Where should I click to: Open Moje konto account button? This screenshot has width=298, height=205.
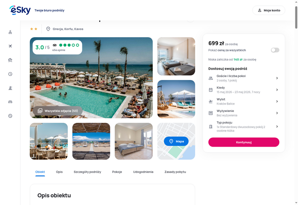pos(269,10)
